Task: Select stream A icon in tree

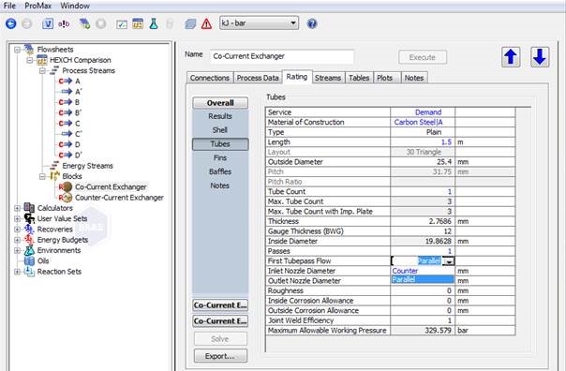Action: tap(66, 82)
